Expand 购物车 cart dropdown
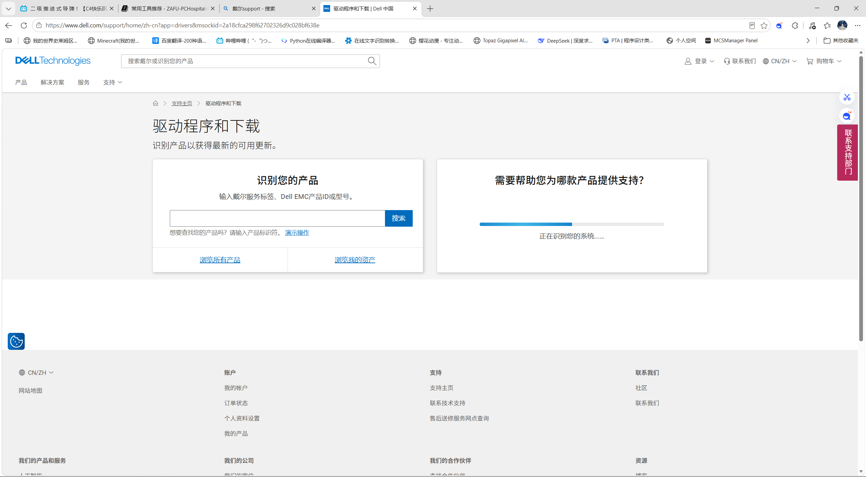 (824, 61)
